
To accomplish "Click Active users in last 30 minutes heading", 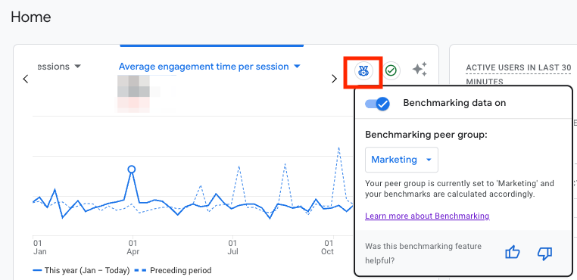I will (x=519, y=74).
